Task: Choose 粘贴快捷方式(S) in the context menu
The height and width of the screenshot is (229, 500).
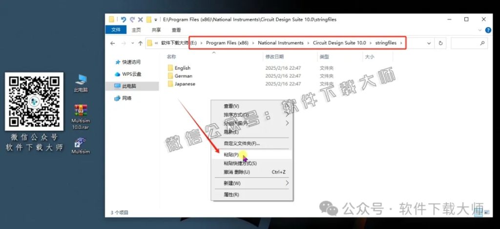Action: pyautogui.click(x=252, y=163)
